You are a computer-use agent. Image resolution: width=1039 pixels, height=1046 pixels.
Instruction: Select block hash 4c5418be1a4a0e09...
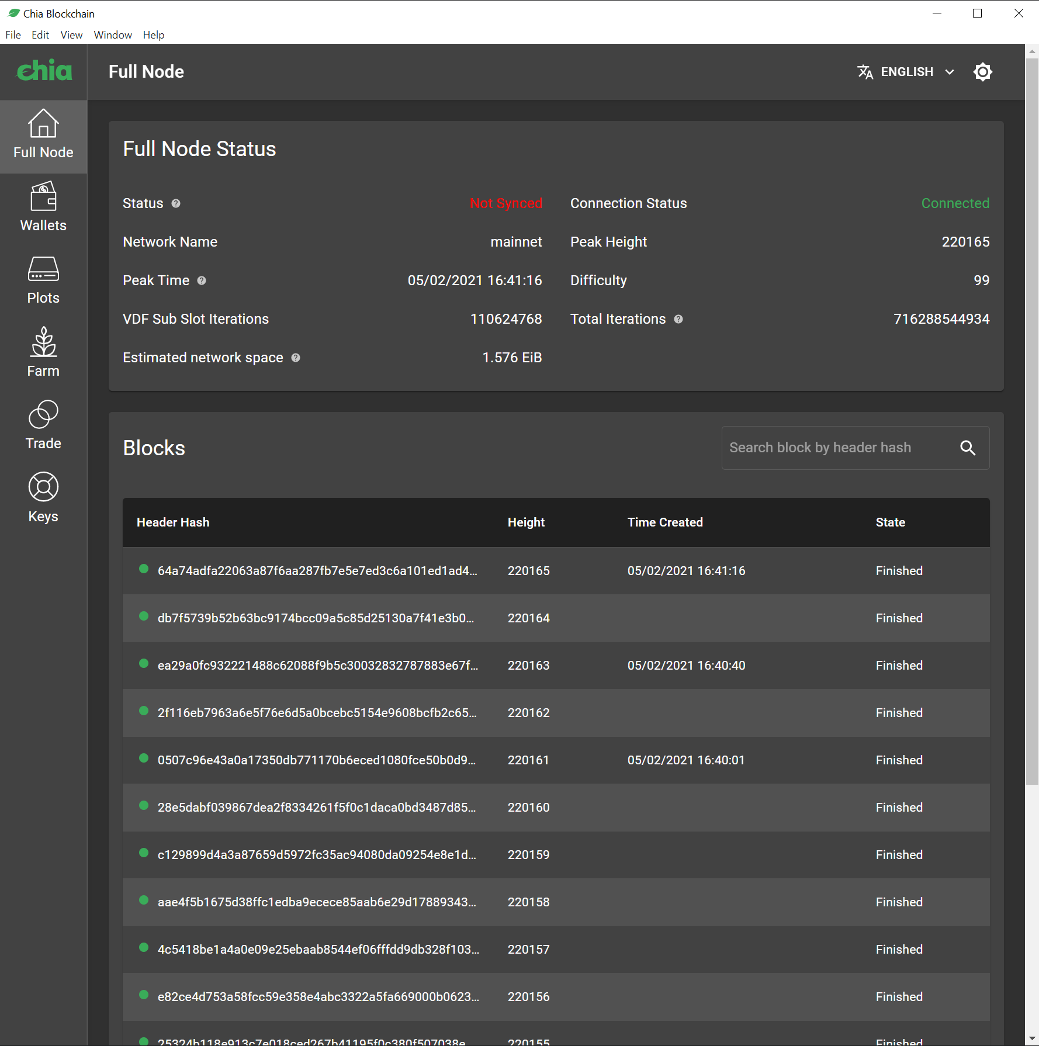click(318, 950)
